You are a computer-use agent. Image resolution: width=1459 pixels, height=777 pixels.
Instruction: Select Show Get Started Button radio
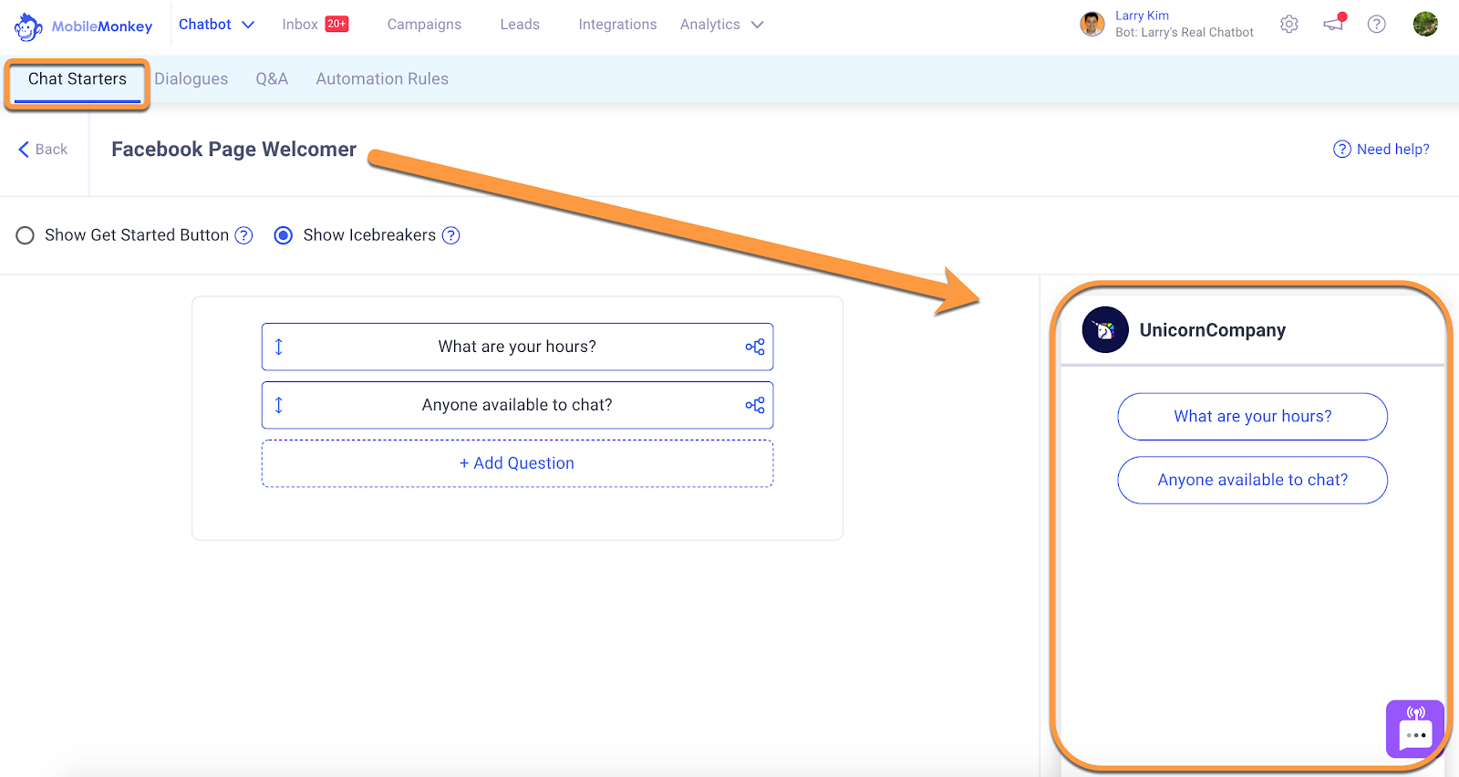click(26, 235)
